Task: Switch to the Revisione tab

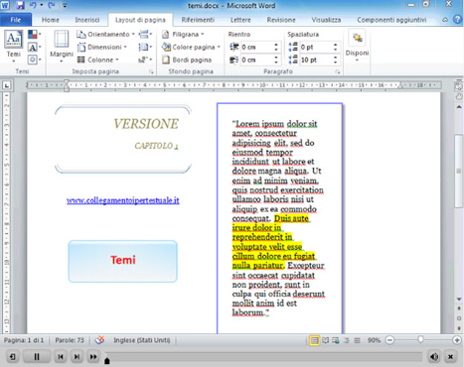Action: pyautogui.click(x=281, y=20)
